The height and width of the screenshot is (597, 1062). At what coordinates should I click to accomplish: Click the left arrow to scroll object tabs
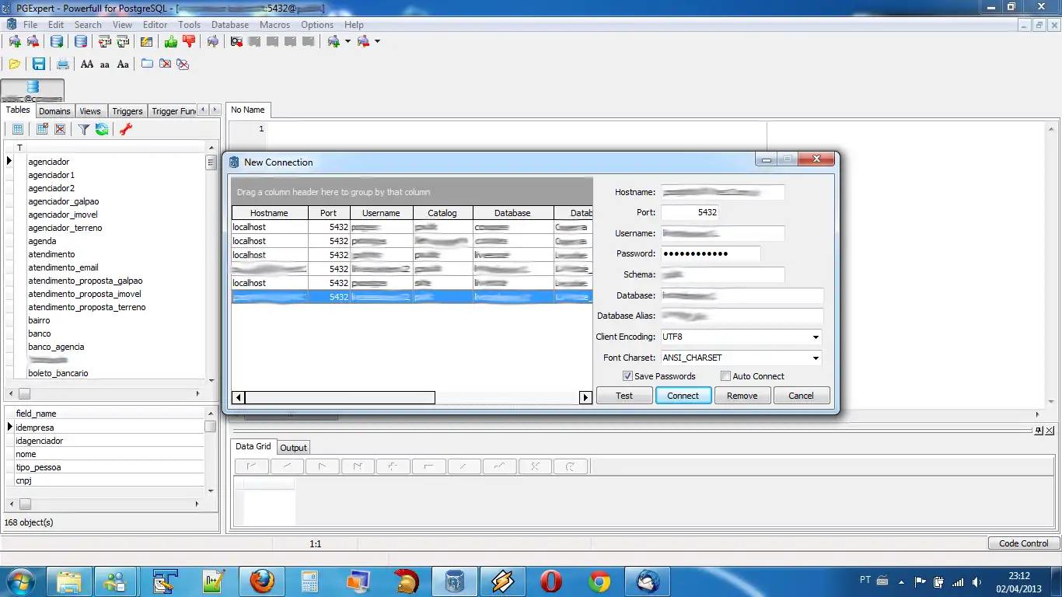(x=202, y=110)
